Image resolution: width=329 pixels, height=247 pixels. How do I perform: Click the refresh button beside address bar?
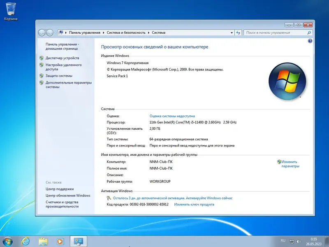[x=238, y=33]
